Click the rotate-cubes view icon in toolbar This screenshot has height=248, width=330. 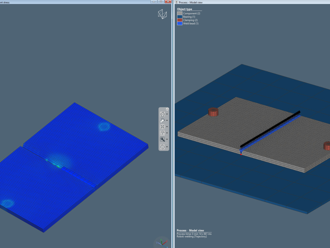(x=162, y=120)
